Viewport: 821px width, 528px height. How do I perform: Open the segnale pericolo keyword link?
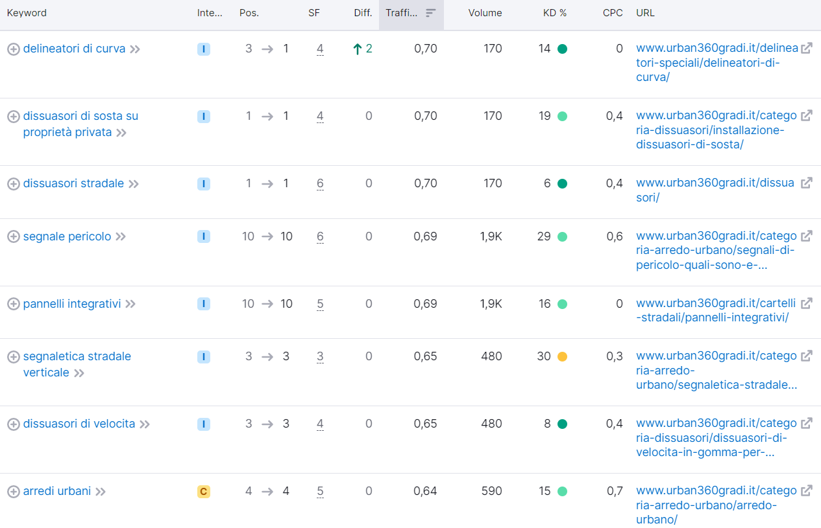point(67,236)
